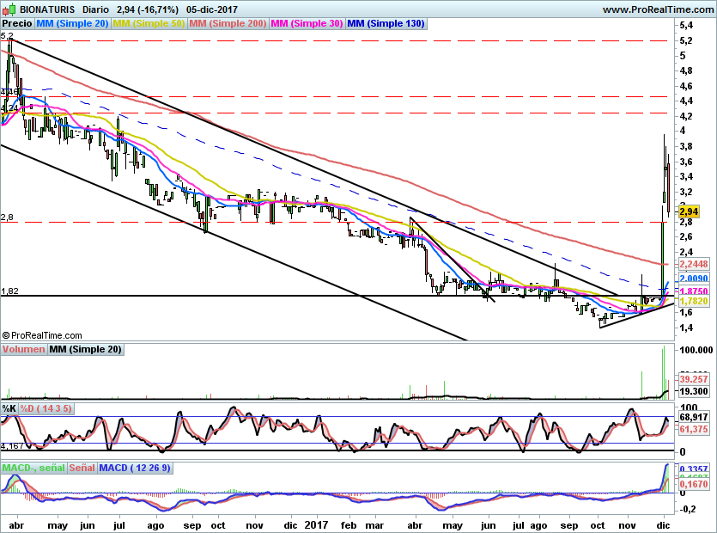The height and width of the screenshot is (533, 717).
Task: Click the ProRealTime.com copyright text in chart
Action: [42, 335]
